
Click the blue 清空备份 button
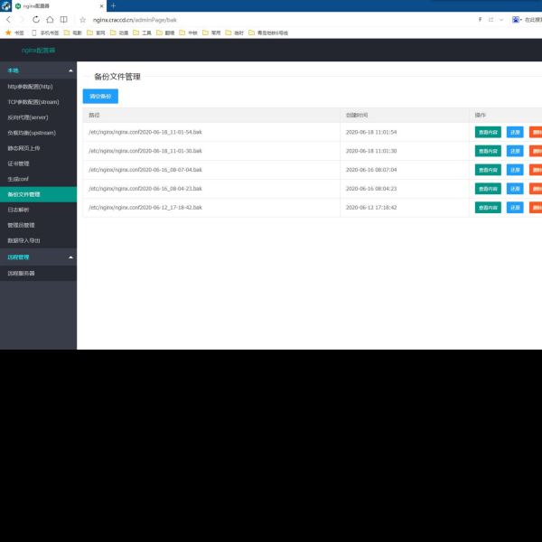(100, 96)
